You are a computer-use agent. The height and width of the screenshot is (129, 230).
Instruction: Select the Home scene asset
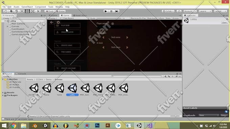60,89
